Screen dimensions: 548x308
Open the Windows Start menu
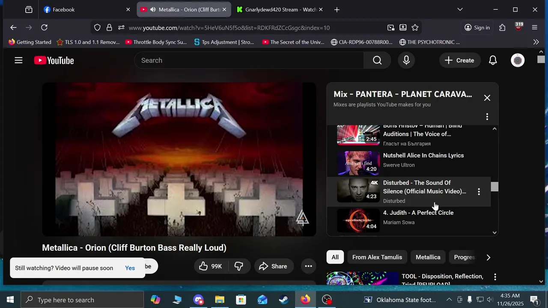click(x=10, y=299)
